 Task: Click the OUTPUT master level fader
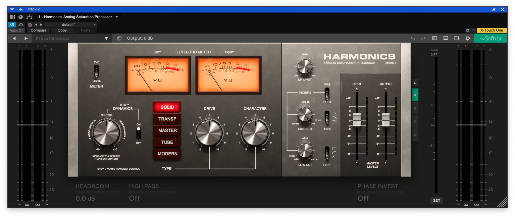[386, 120]
